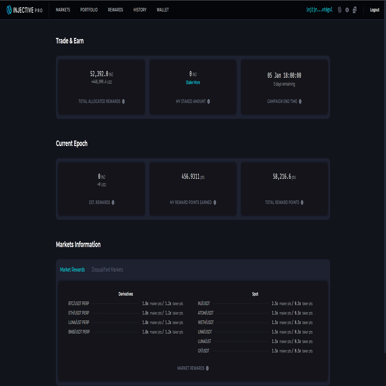Click the copy address icon in header
Image resolution: width=386 pixels, height=386 pixels.
click(x=354, y=10)
